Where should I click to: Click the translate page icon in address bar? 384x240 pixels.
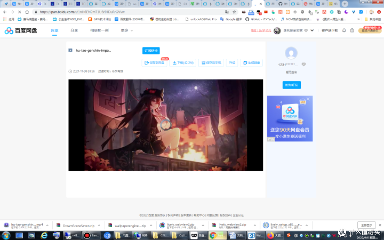pos(227,12)
